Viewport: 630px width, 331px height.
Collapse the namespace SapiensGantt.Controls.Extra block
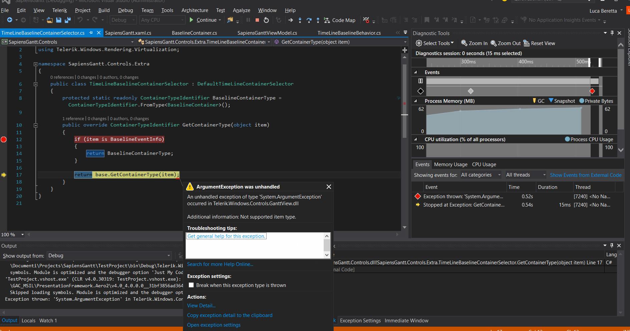pyautogui.click(x=35, y=64)
